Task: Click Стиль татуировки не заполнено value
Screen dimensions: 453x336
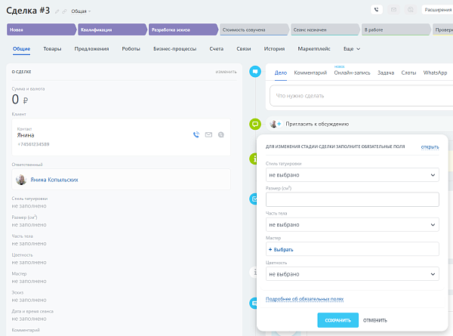Action: click(x=29, y=206)
